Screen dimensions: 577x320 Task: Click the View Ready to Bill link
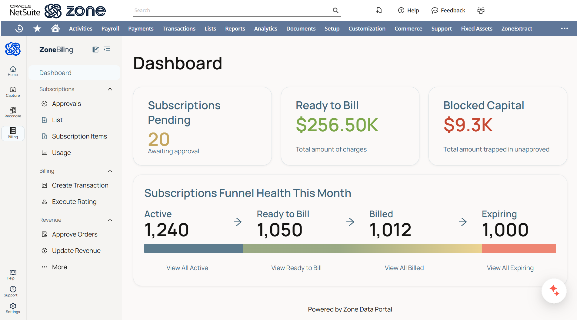[x=296, y=268]
